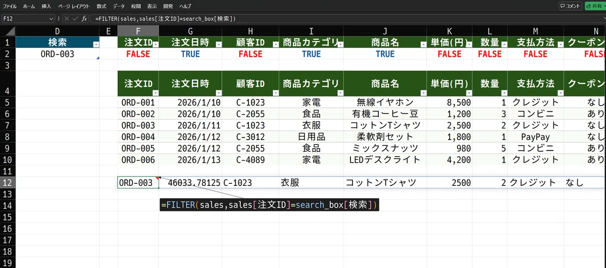Screen dimensions: 606x268
Task: Click the 8,500 unit price cell
Action: pos(450,102)
